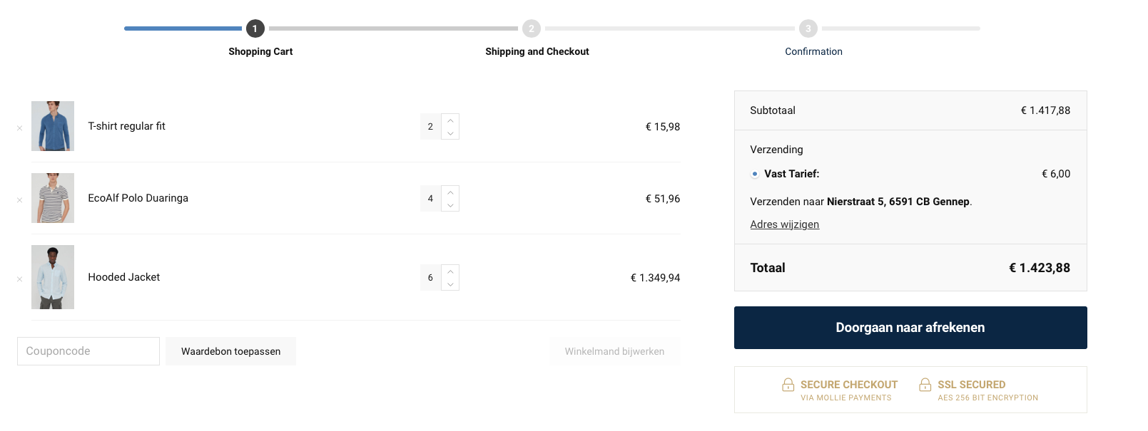Increase Hooded Jacket quantity

pyautogui.click(x=450, y=271)
